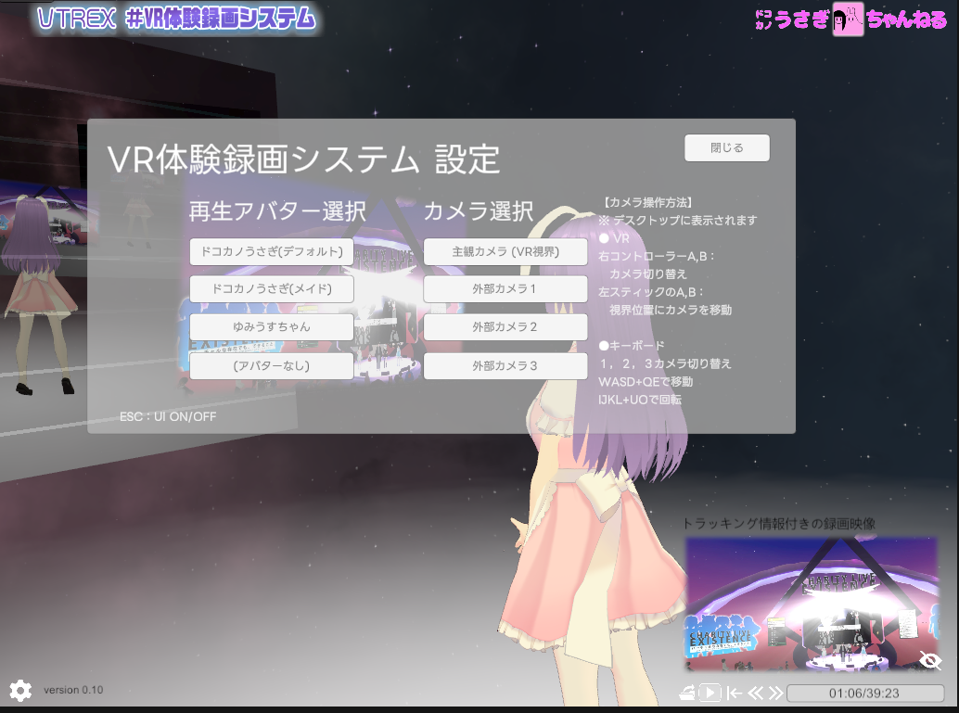Click the recorder icon beside playback controls
Viewport: 959px width, 713px height.
tap(686, 691)
